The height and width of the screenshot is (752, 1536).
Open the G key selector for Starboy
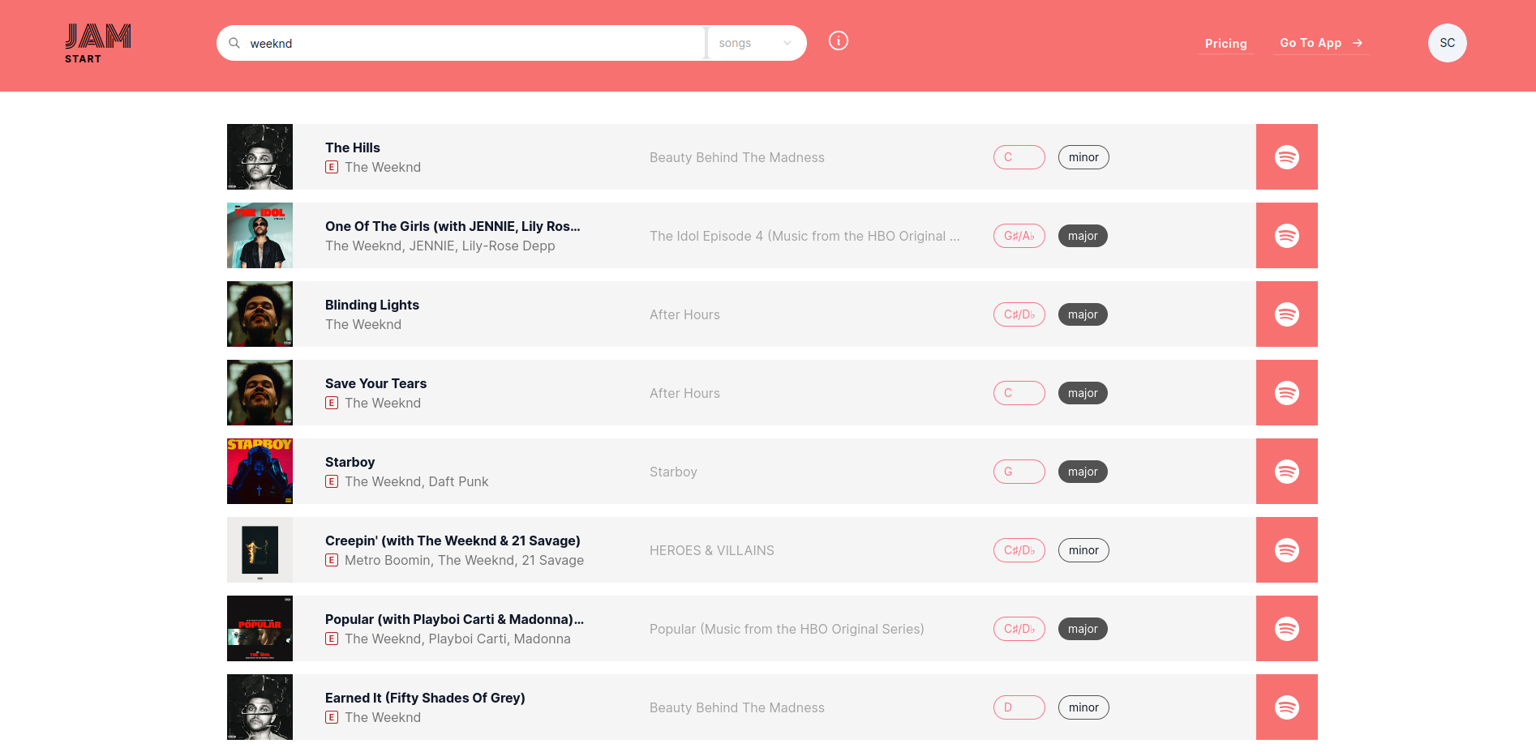(x=1019, y=472)
